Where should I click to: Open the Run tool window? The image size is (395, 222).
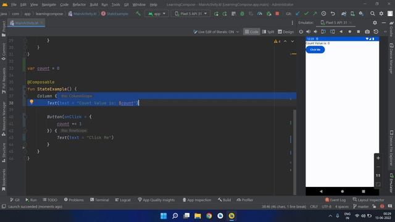pyautogui.click(x=31, y=200)
